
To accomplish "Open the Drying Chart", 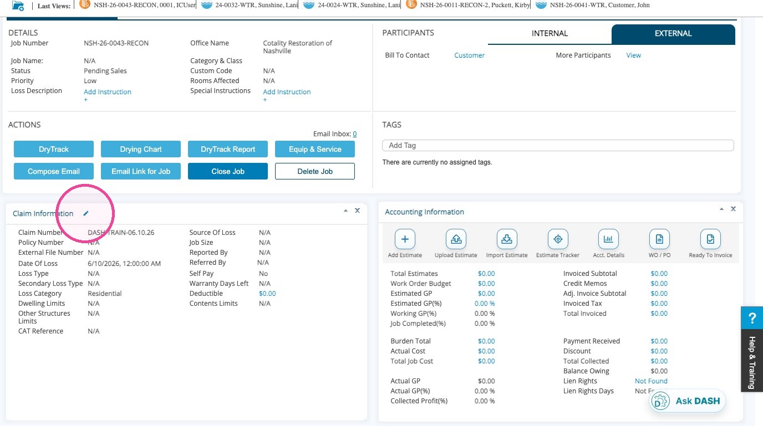I will click(141, 149).
